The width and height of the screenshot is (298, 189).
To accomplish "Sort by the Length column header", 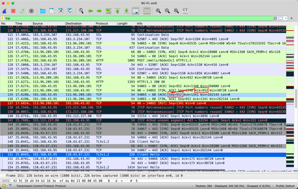I will point(126,23).
